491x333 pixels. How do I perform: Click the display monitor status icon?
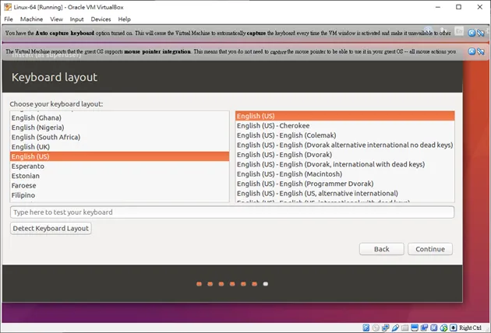point(415,328)
